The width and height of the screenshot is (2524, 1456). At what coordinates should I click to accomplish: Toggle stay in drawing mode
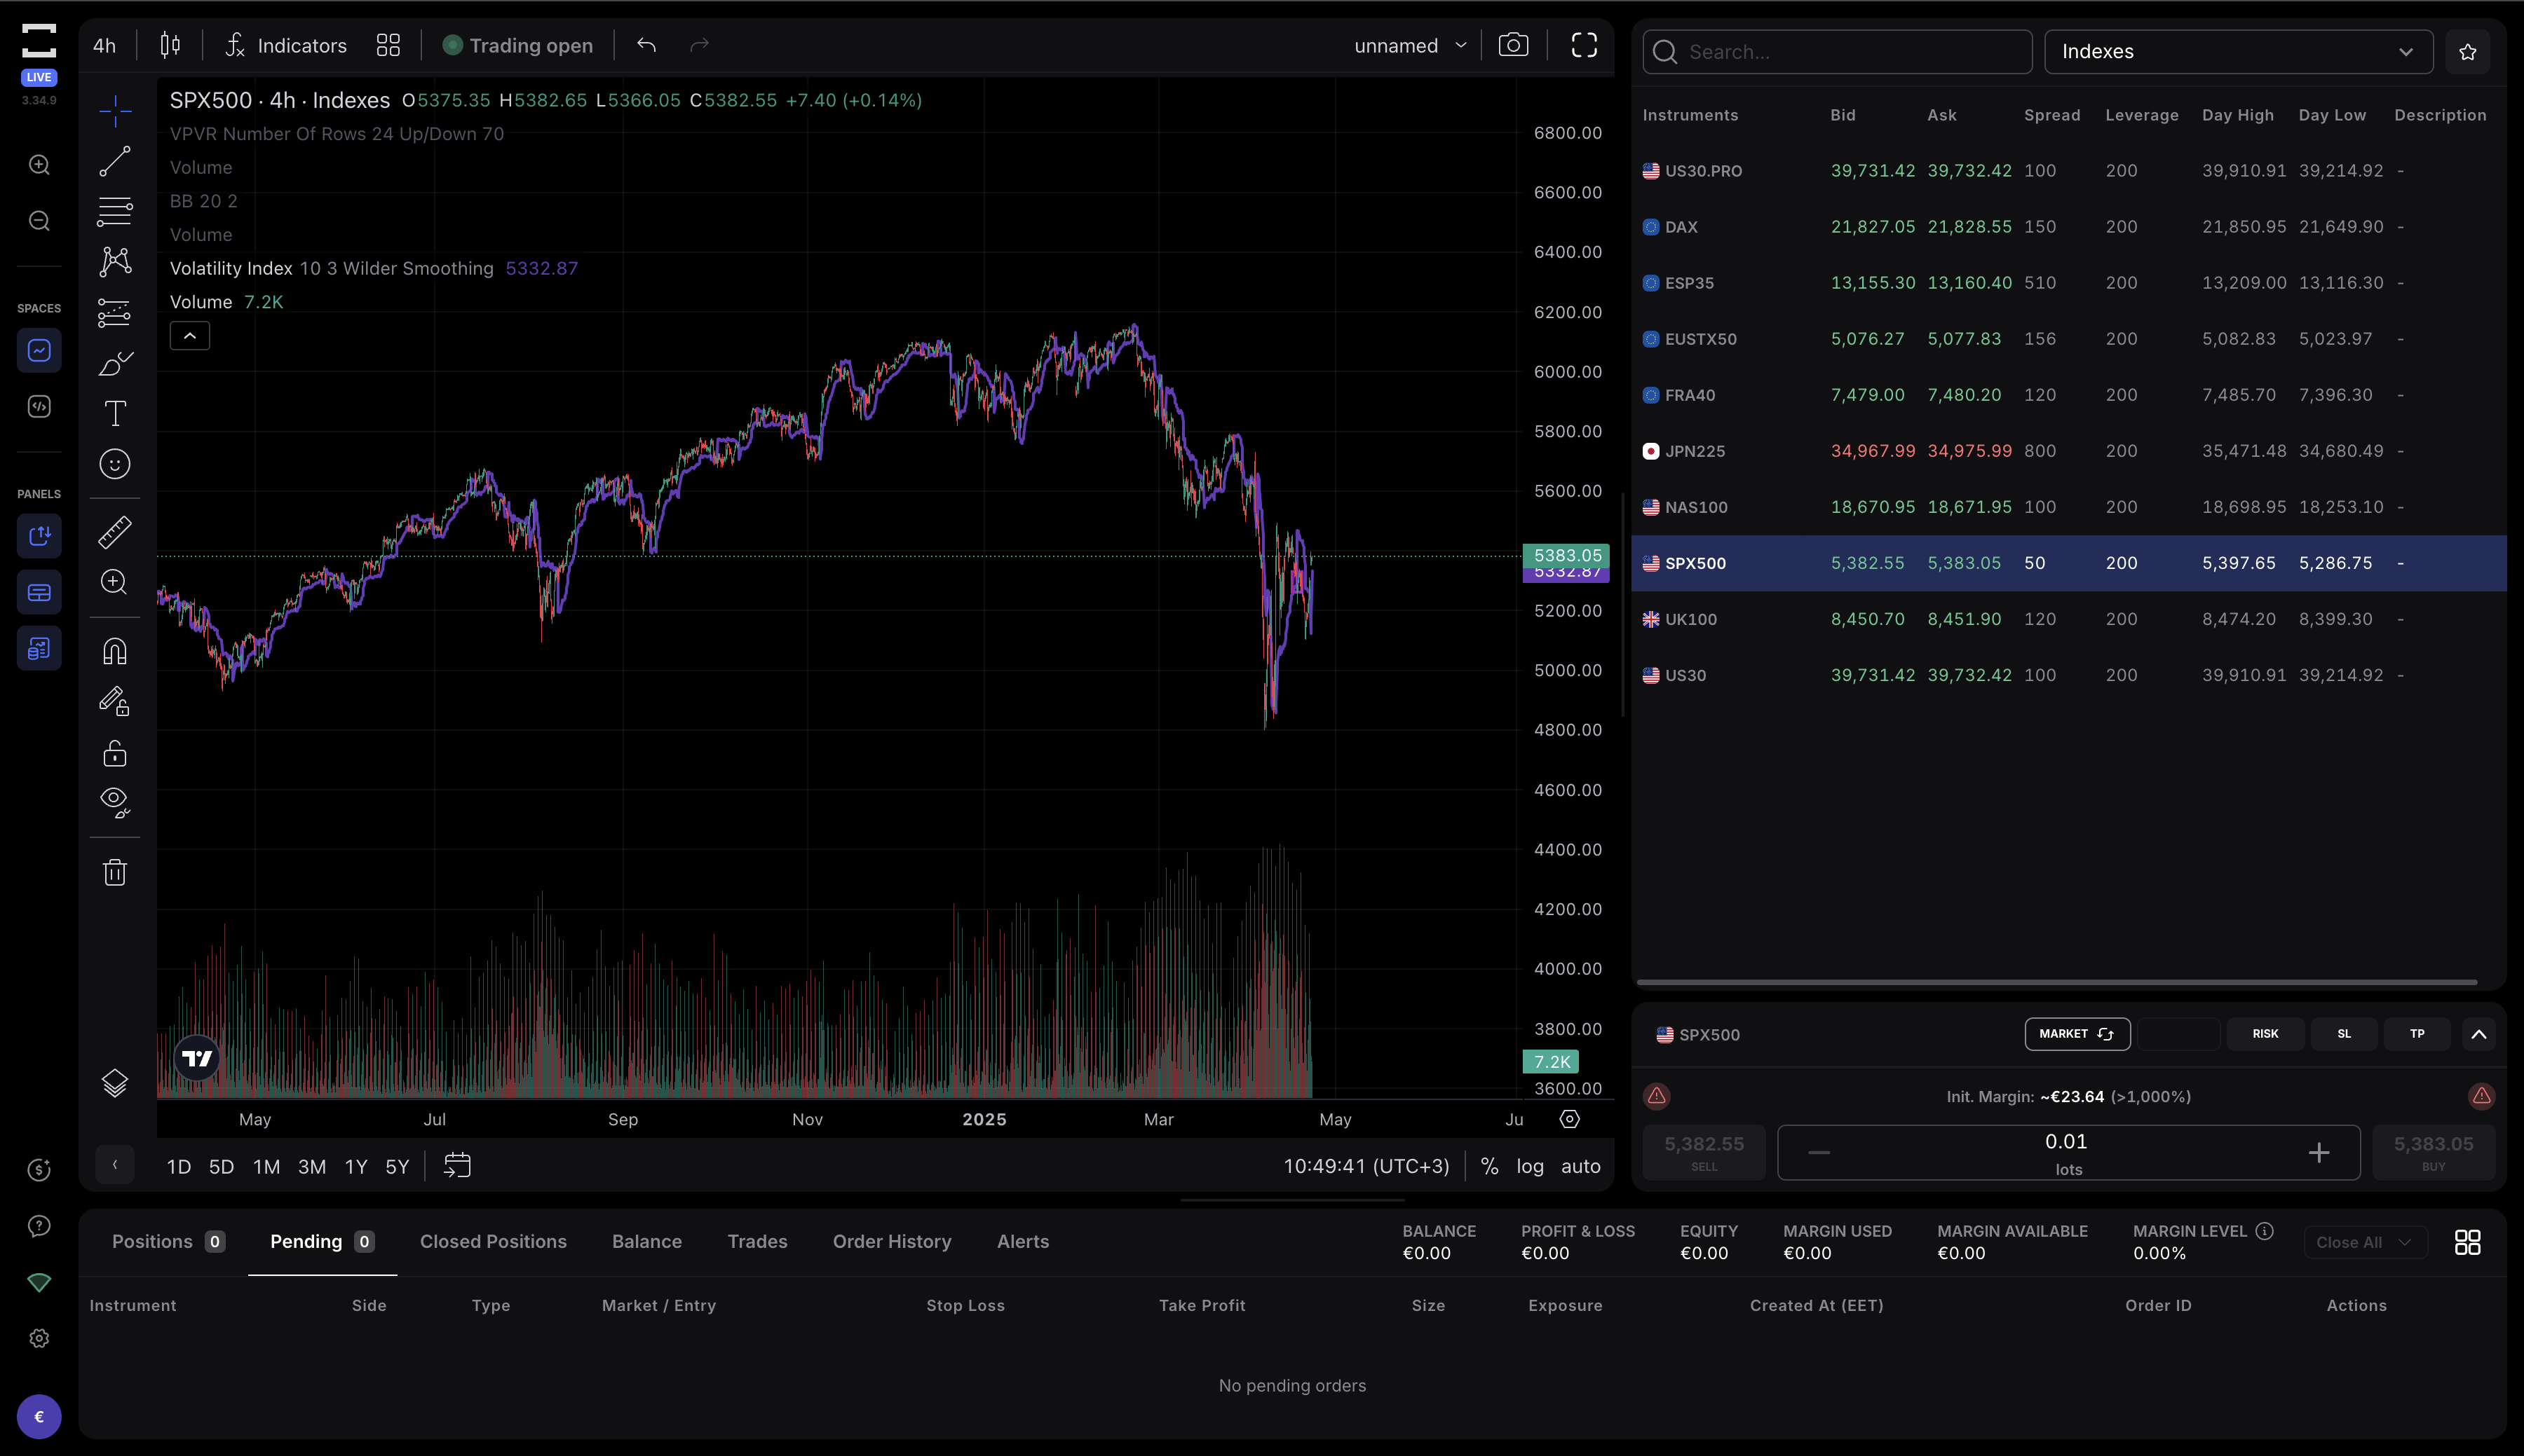pos(115,702)
